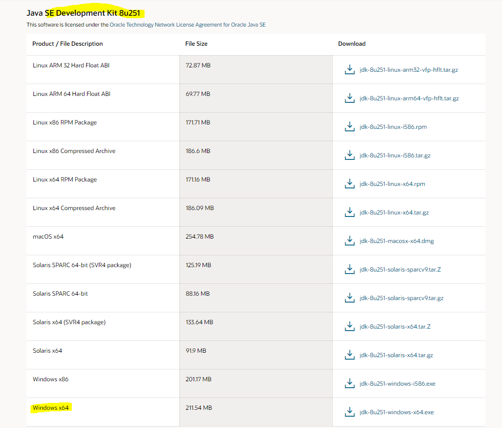Download jdk-8u251-linux-x64.tar.gz file
This screenshot has width=502, height=428.
394,213
